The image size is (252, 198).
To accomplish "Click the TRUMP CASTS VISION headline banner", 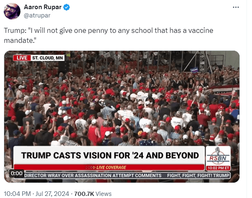I will click(110, 155).
